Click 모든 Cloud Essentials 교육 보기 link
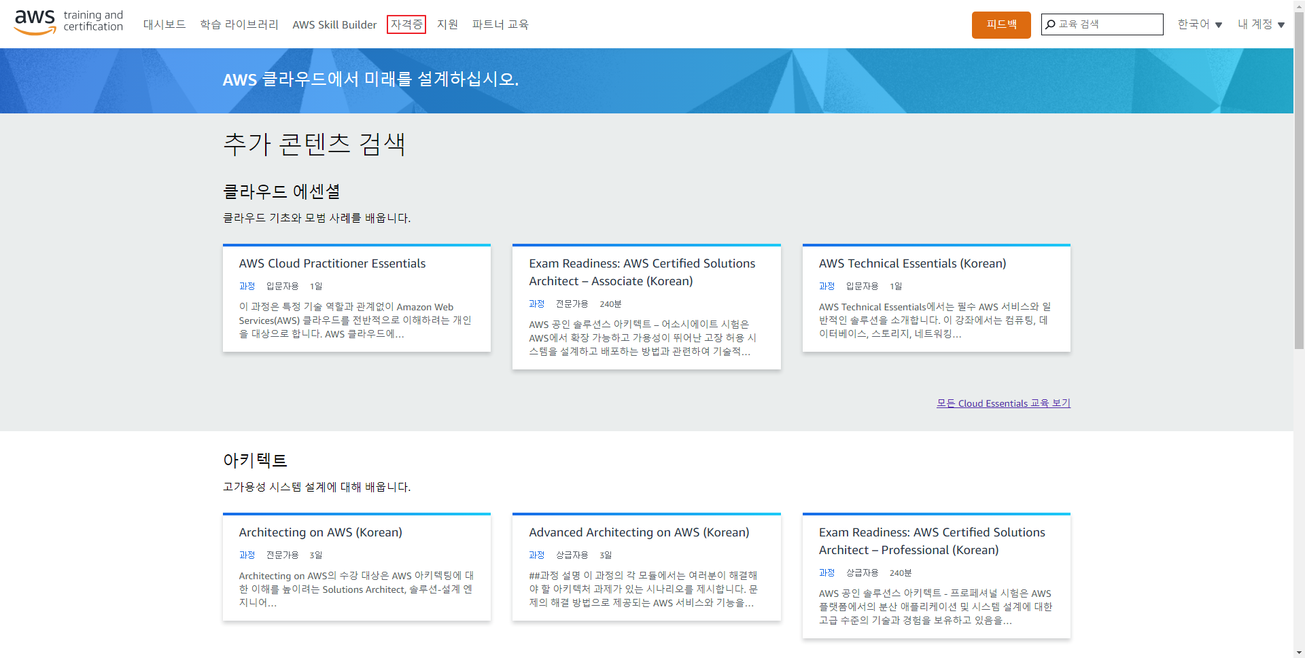Image resolution: width=1305 pixels, height=658 pixels. (x=1003, y=403)
